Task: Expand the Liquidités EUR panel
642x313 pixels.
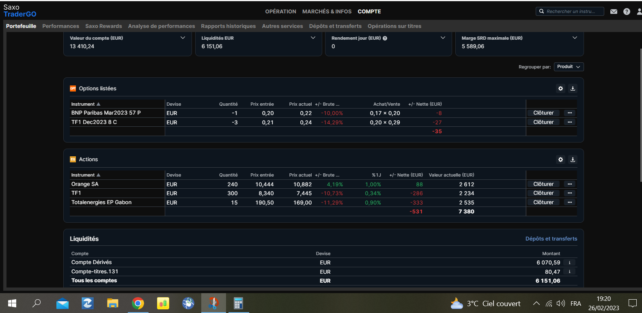Action: [313, 38]
